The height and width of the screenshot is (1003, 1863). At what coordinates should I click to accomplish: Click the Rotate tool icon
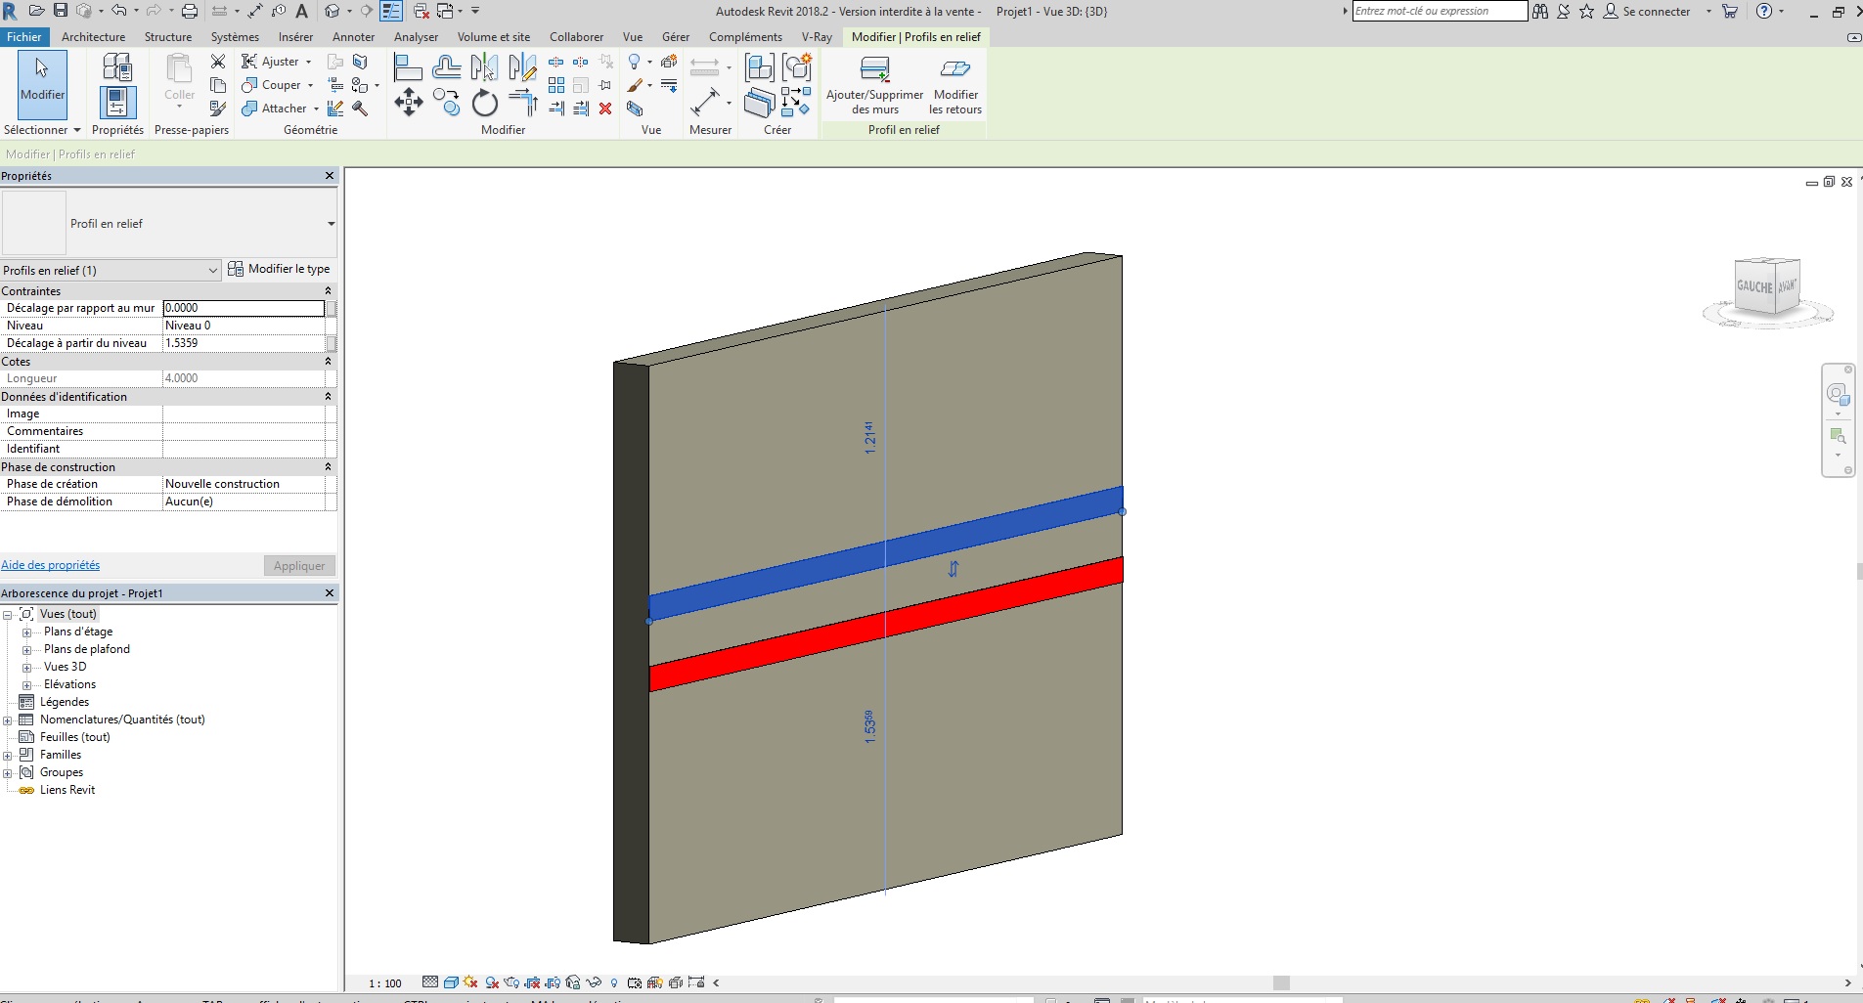(x=485, y=103)
